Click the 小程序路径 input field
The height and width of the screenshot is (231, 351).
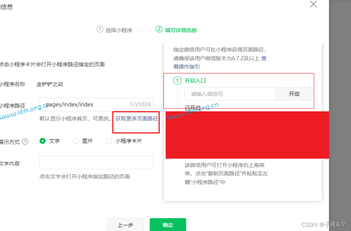(96, 105)
